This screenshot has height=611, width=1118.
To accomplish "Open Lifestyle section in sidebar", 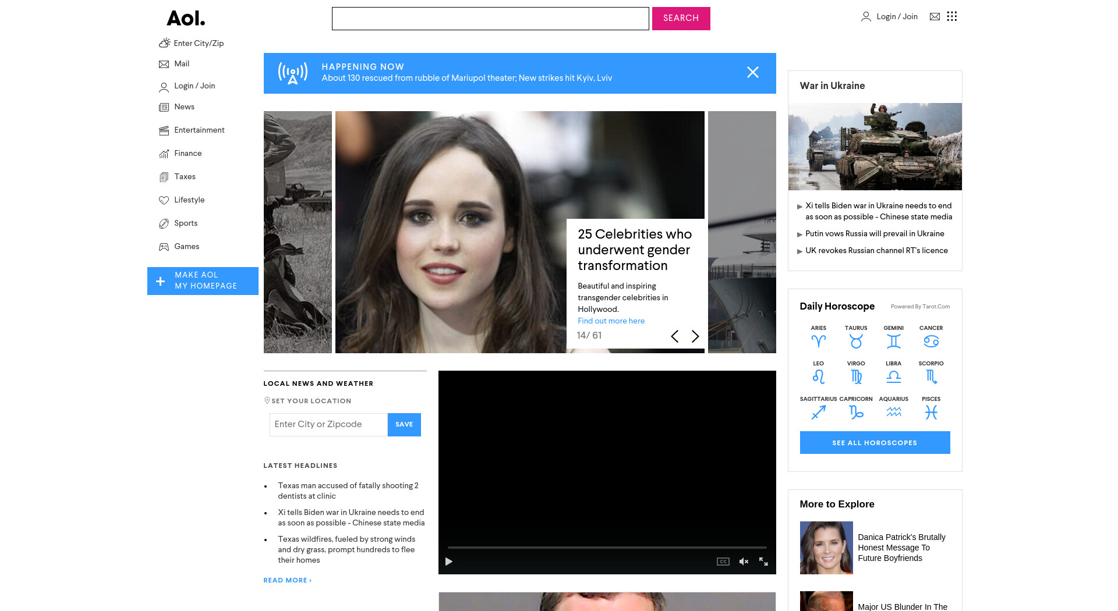I will 182,200.
